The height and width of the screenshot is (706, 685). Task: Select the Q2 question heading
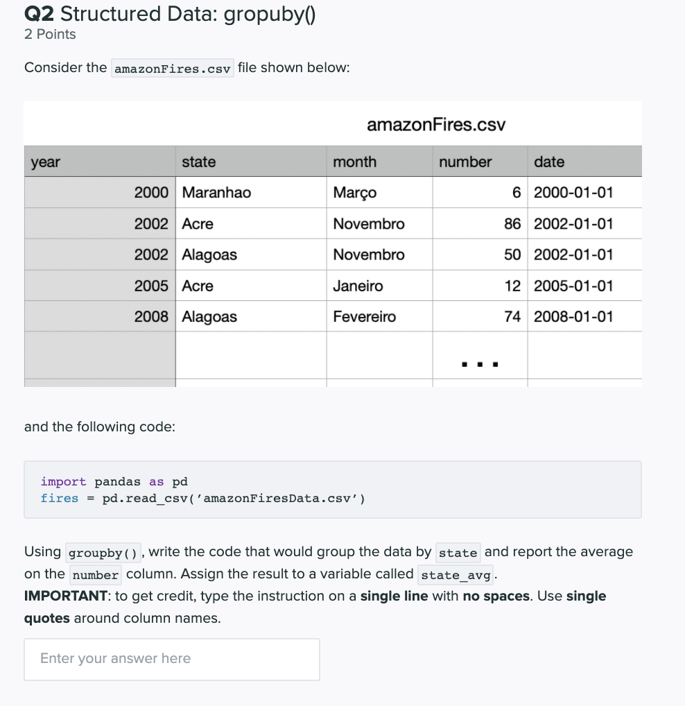tap(169, 13)
